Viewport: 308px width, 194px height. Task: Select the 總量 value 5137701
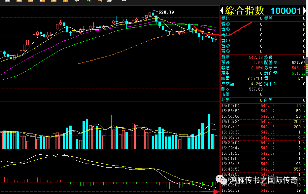point(255,79)
